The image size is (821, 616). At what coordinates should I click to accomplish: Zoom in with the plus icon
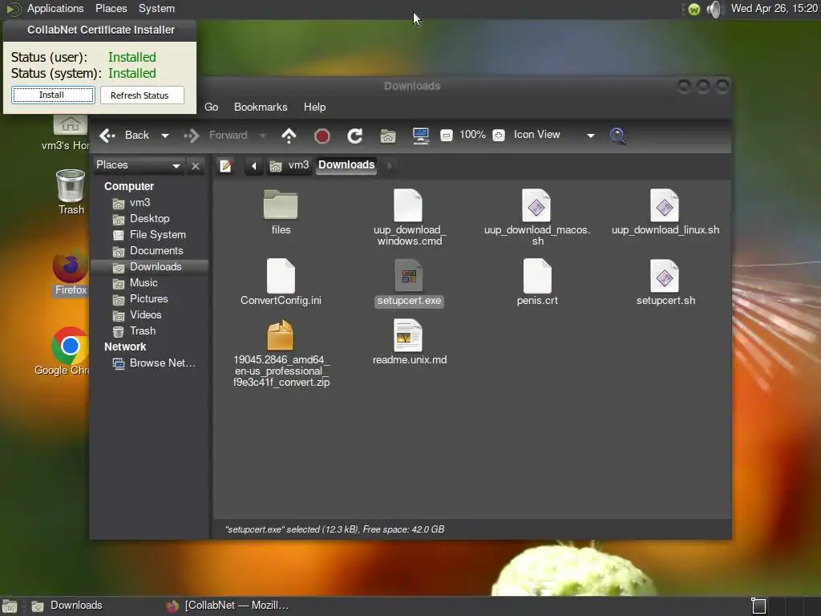(499, 135)
